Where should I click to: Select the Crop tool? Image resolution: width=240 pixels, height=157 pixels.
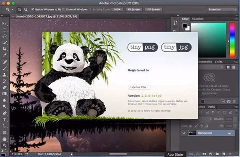tap(4, 49)
